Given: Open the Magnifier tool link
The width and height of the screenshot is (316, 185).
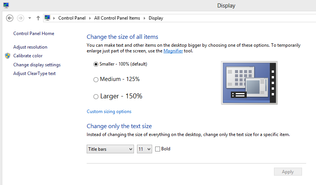Looking at the screenshot, I should tap(173, 51).
